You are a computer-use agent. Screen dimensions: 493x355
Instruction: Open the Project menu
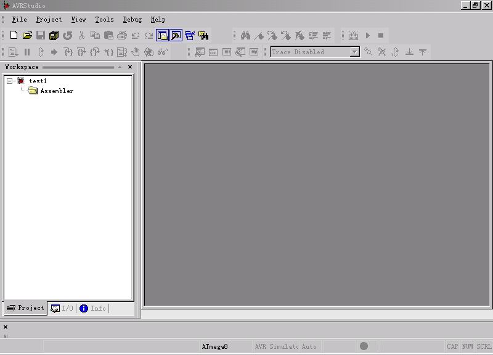click(x=49, y=20)
